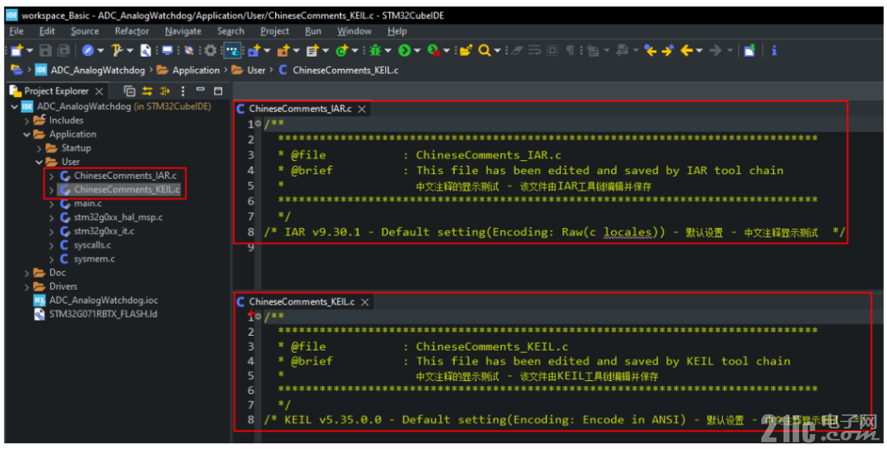Open dropdown arrow next to Debug bug
Screen dimensions: 887x449
point(388,51)
